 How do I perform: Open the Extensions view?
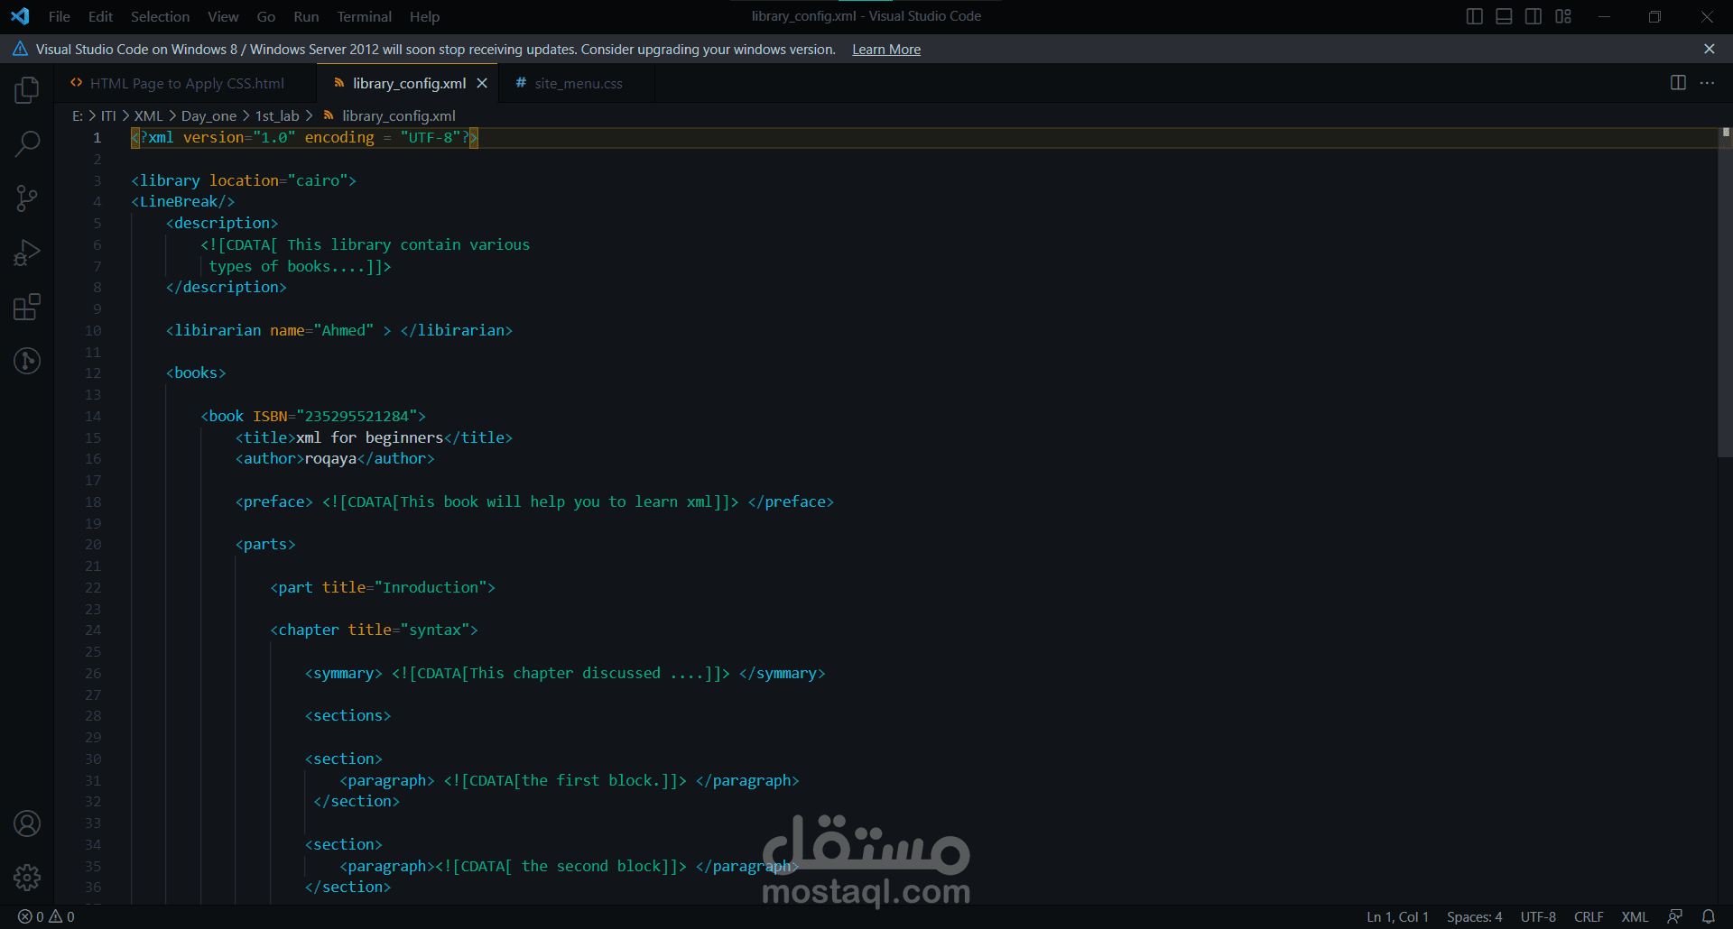click(27, 308)
